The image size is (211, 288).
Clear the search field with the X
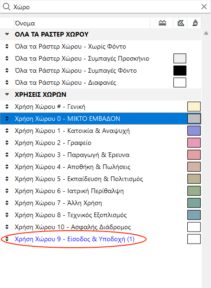204,7
